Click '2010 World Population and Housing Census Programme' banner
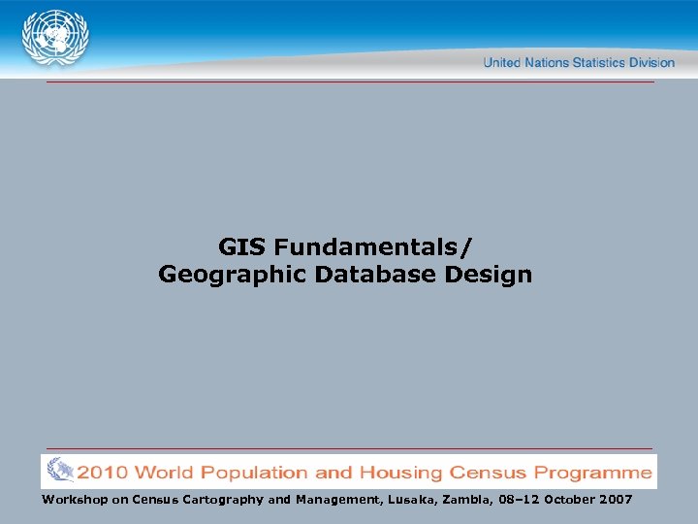 pyautogui.click(x=349, y=472)
